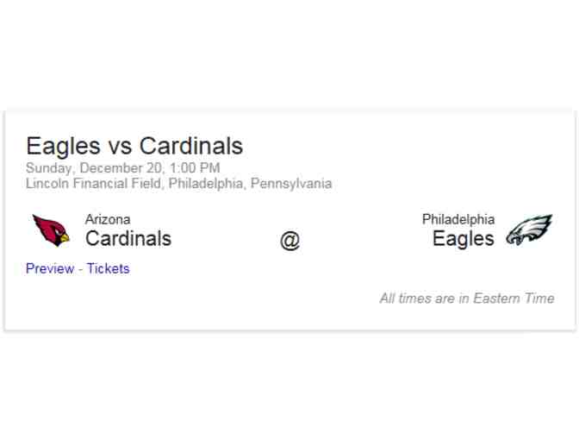Click the All times are in Eastern Time note
Screen dimensions: 579x440
tap(467, 299)
